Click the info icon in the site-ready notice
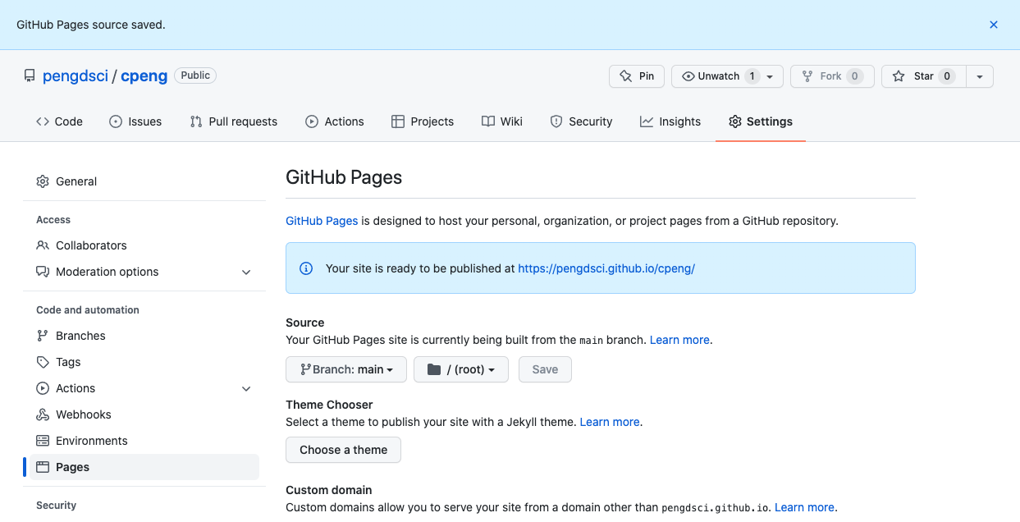 click(306, 268)
